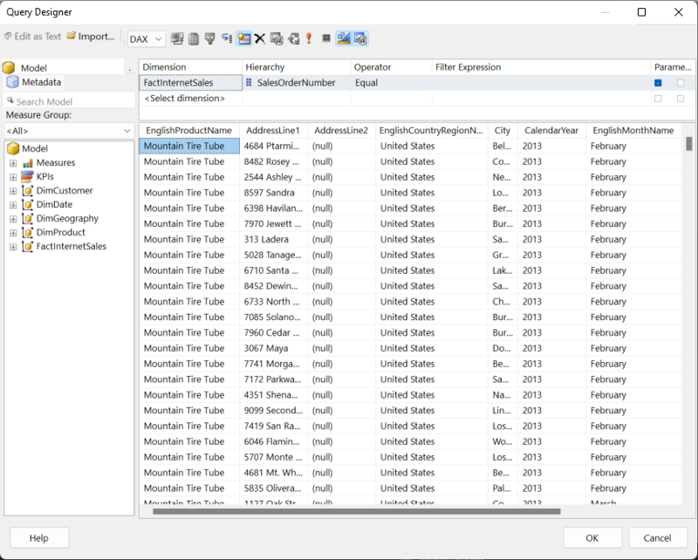This screenshot has height=560, width=698.
Task: Toggle the Design Mode toolbar icon
Action: (344, 38)
